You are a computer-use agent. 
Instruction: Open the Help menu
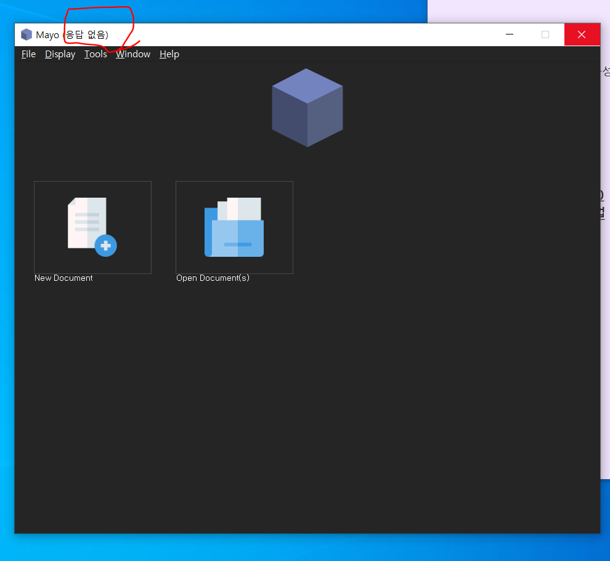coord(169,54)
